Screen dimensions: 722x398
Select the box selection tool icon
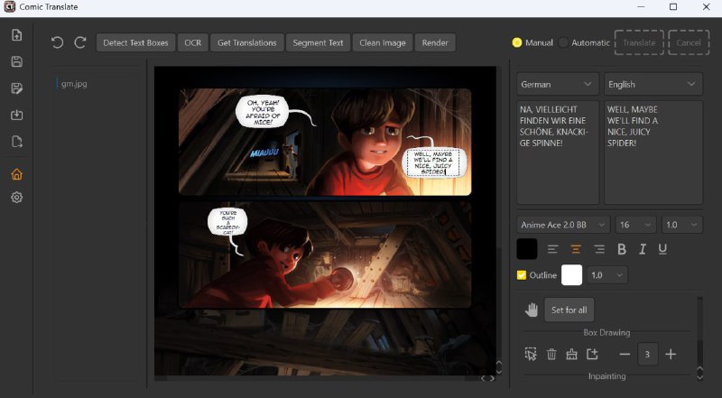[x=531, y=355]
